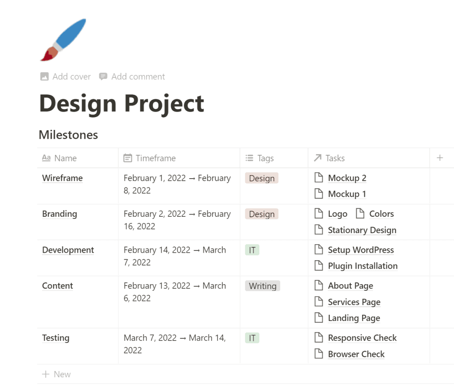Click the green IT tag on Testing row
Image resolution: width=454 pixels, height=387 pixels.
(x=252, y=338)
